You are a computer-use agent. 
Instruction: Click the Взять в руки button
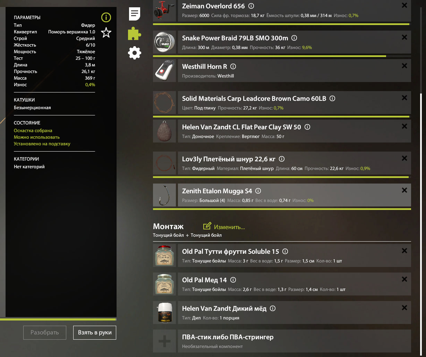tap(95, 333)
